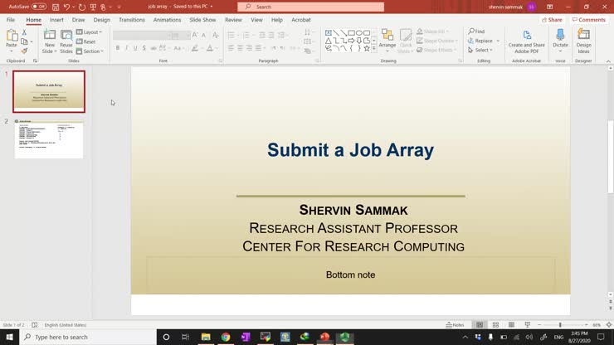Toggle Italic formatting

pos(126,48)
